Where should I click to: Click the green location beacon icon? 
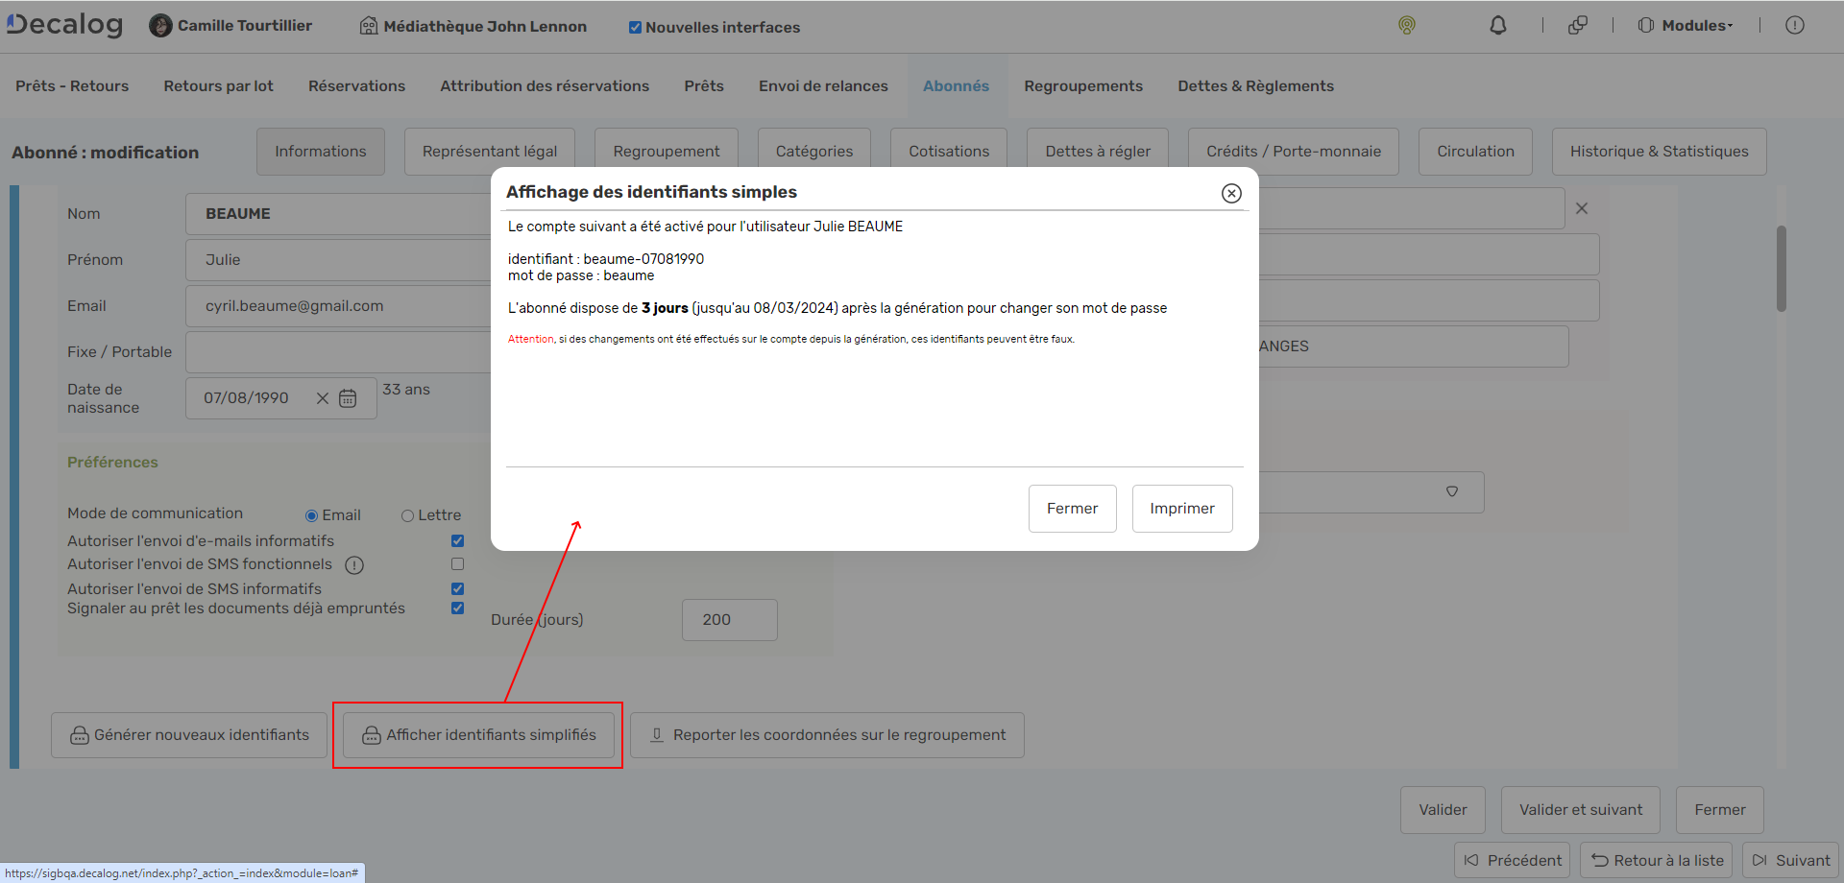click(x=1407, y=26)
